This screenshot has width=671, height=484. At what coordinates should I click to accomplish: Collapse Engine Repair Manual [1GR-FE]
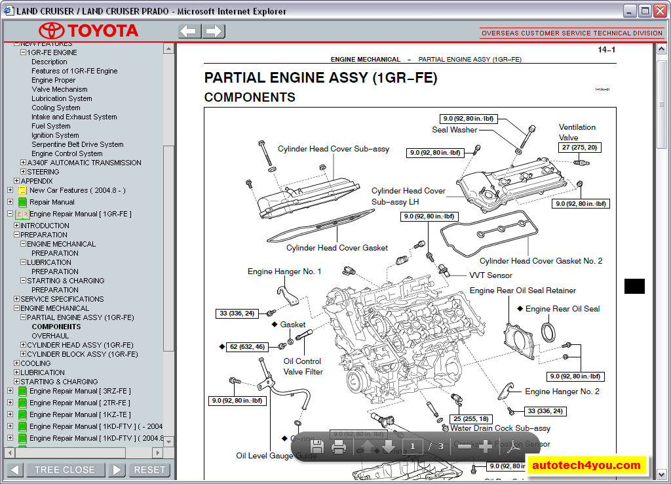[x=10, y=213]
